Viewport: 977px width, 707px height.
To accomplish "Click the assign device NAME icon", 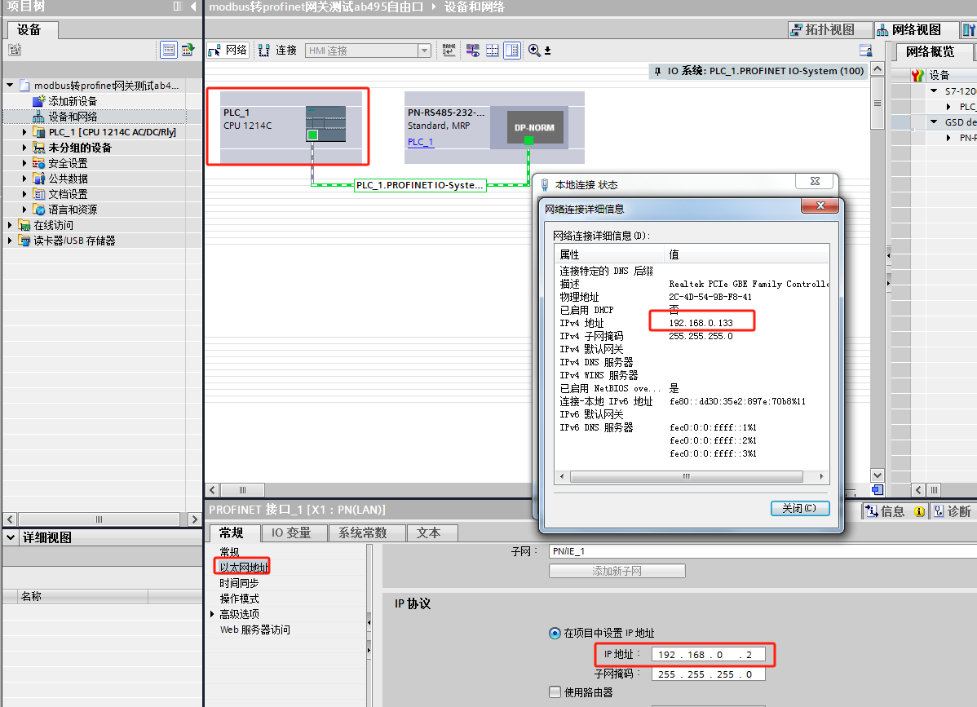I will [449, 51].
